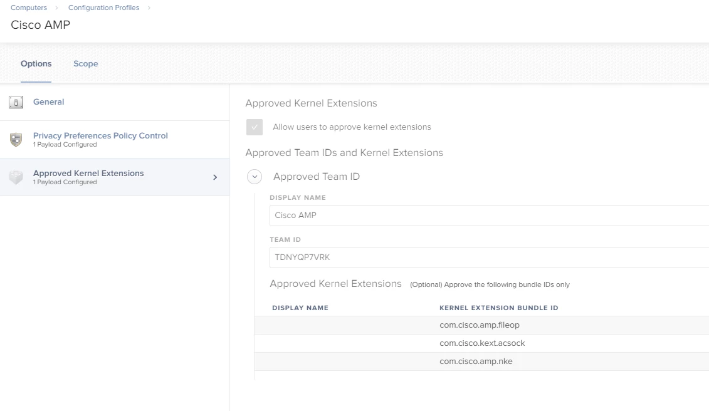Open Computers breadcrumb link

pos(28,8)
